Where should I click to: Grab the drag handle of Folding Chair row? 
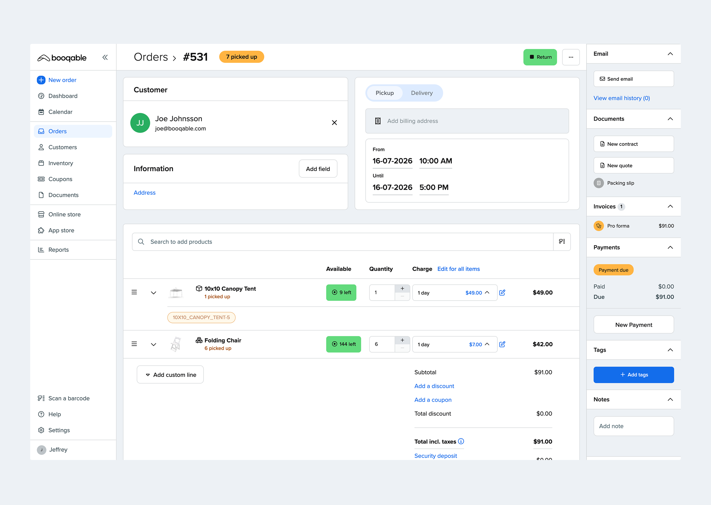[x=134, y=344]
